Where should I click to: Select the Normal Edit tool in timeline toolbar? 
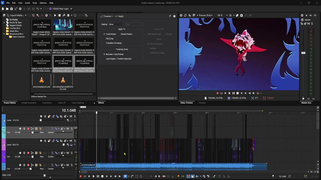(x=125, y=176)
